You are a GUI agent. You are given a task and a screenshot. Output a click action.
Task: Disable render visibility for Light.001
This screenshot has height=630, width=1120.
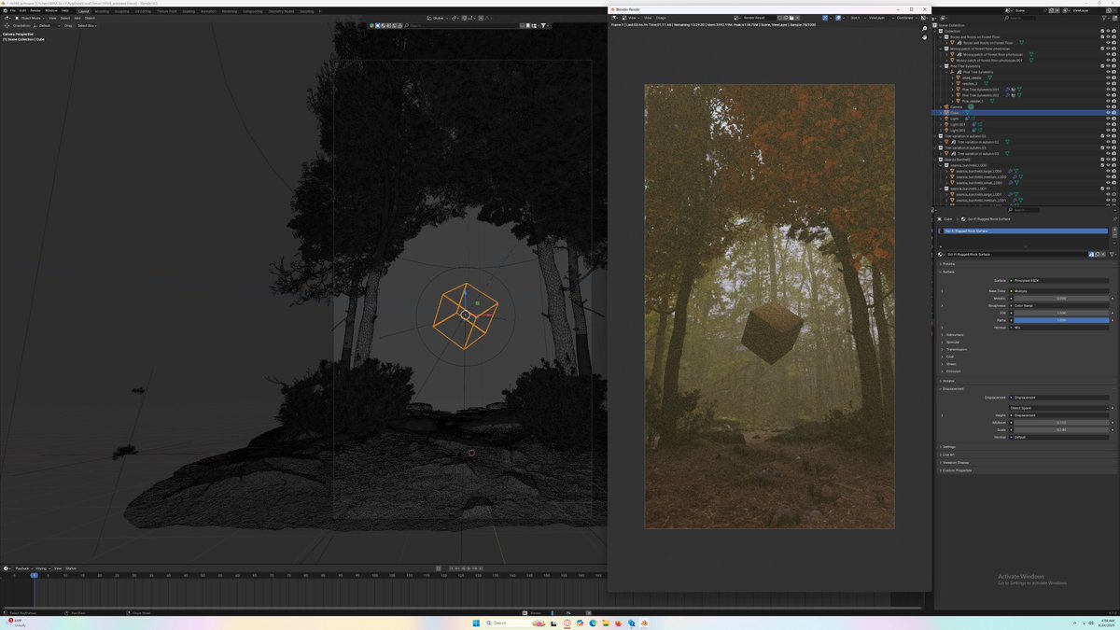[1113, 124]
